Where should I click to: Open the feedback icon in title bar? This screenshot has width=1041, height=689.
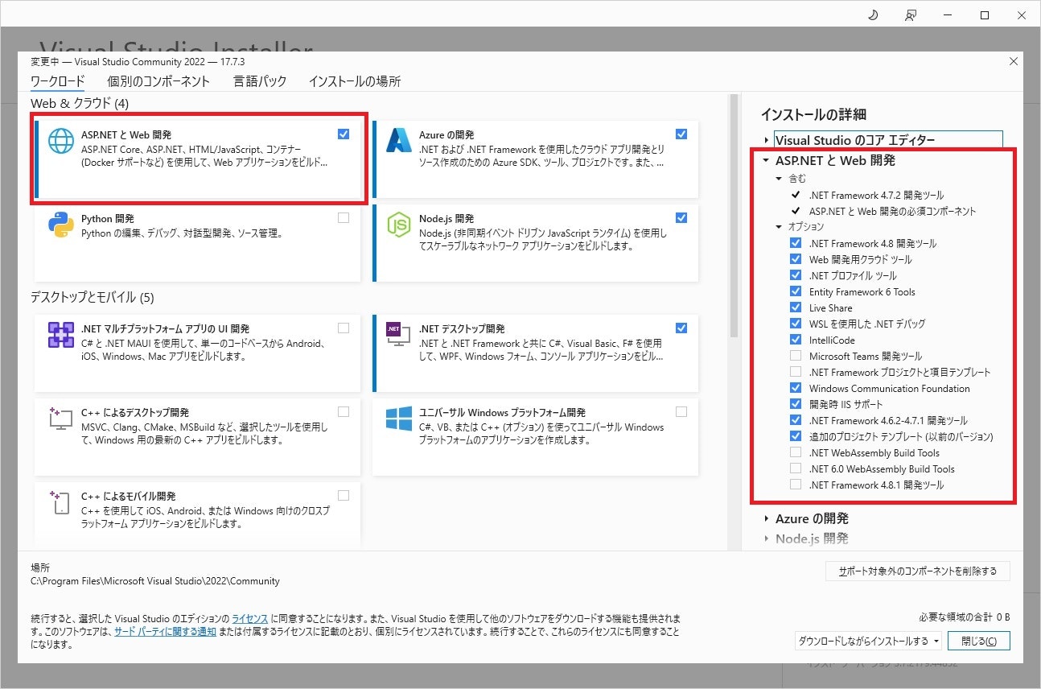tap(910, 14)
